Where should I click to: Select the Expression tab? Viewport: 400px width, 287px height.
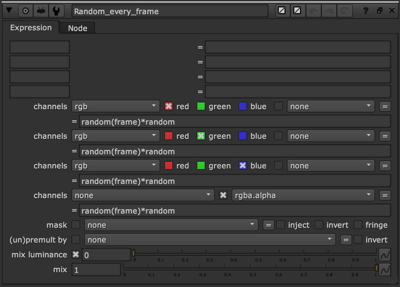point(31,28)
